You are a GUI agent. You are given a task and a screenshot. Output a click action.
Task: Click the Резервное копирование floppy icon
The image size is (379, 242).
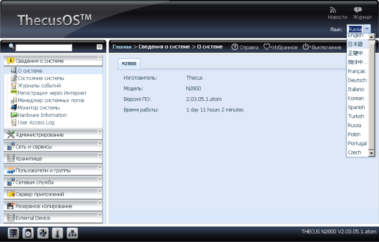tap(10, 206)
